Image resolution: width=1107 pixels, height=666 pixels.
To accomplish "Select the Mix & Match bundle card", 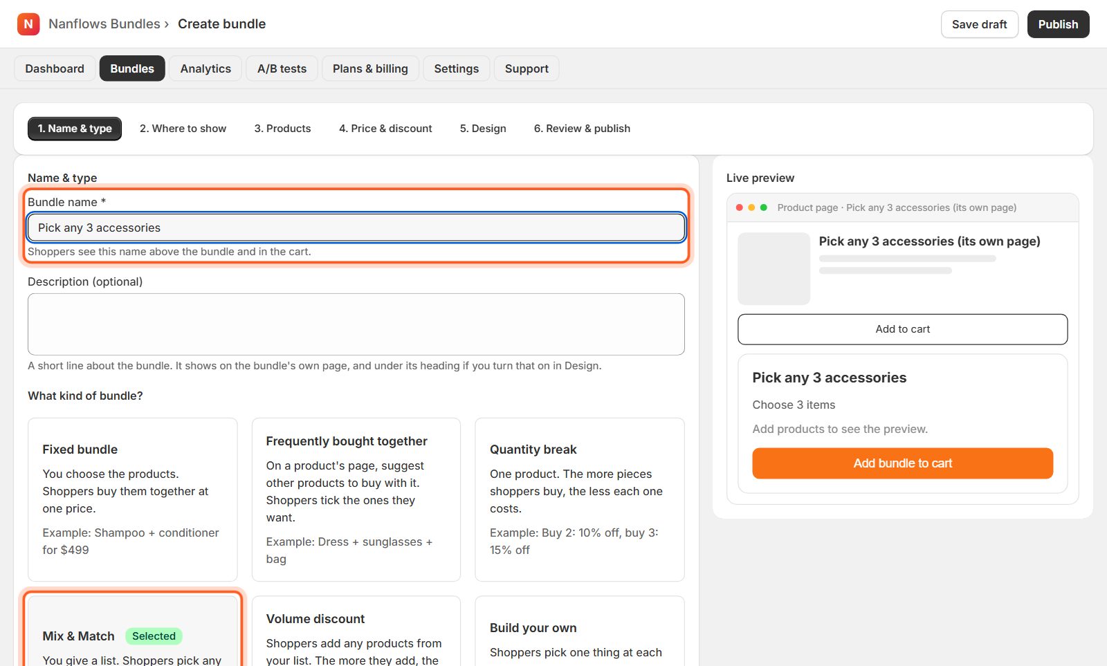I will (x=133, y=631).
